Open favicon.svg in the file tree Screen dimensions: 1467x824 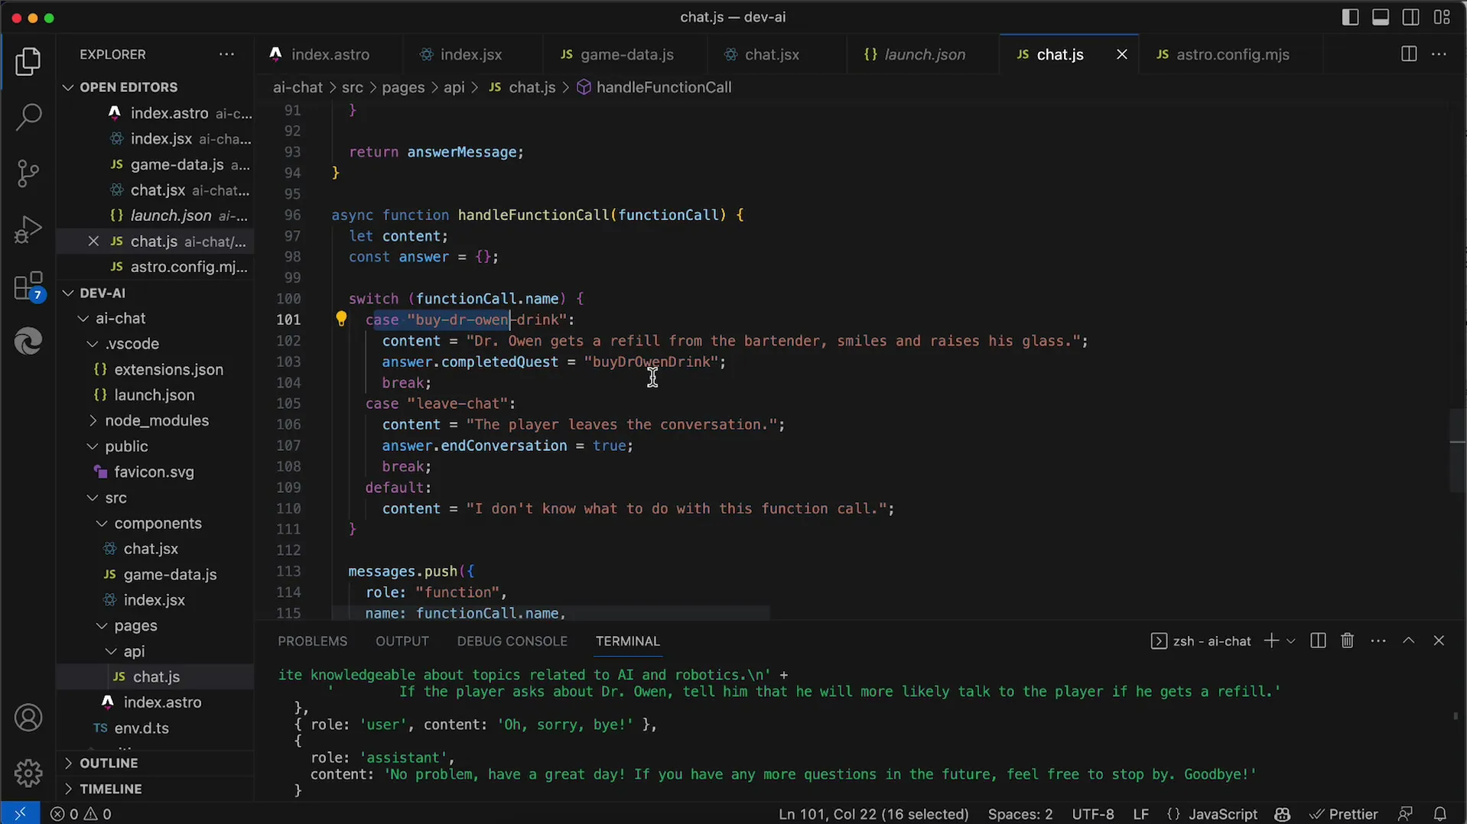coord(154,472)
